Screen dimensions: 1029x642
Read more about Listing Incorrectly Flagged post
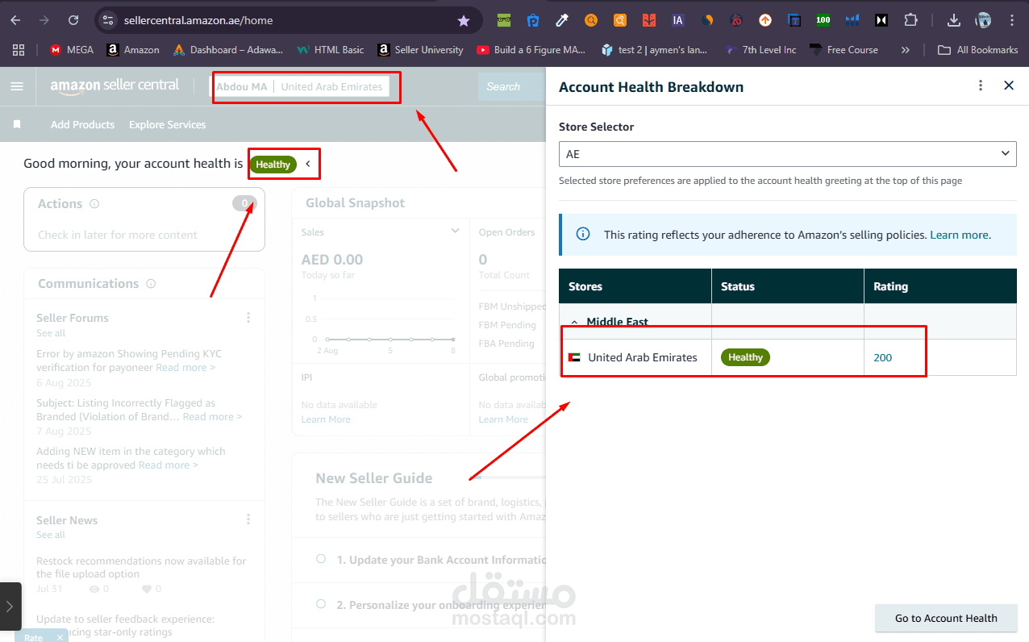tap(212, 417)
